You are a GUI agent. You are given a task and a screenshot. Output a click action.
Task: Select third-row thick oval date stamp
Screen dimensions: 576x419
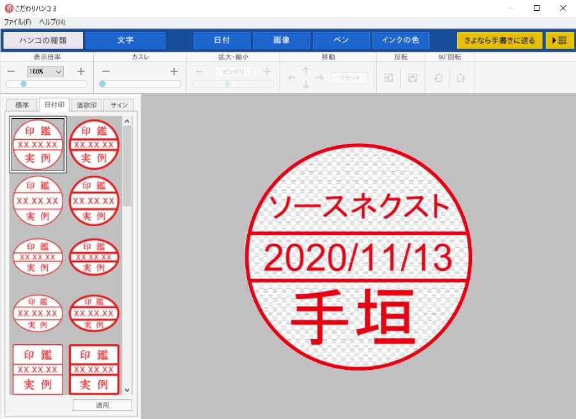click(x=95, y=257)
